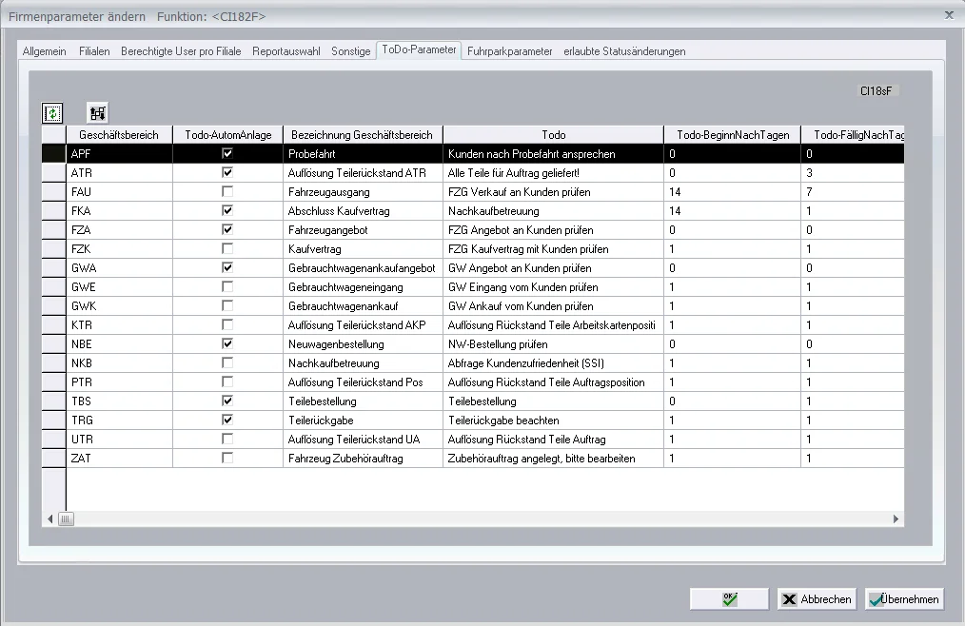
Task: Click the 'Gebrauchtwagenankaufangebot' cell
Action: coord(363,268)
